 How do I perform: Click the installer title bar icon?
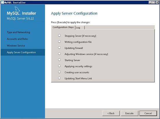point(2,2)
